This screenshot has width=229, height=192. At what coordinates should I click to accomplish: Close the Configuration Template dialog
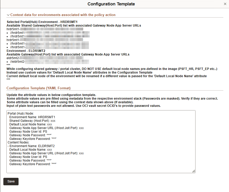pyautogui.click(x=225, y=4)
